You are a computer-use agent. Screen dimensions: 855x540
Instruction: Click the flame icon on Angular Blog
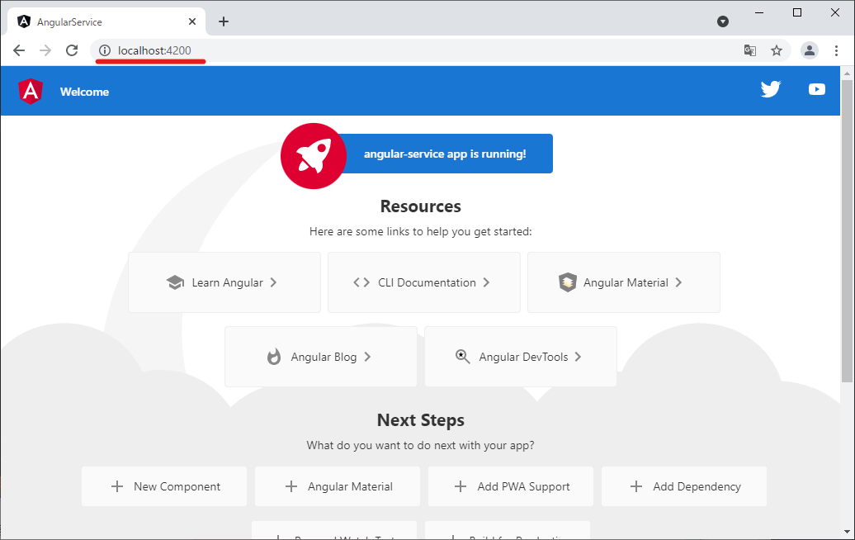(x=274, y=357)
